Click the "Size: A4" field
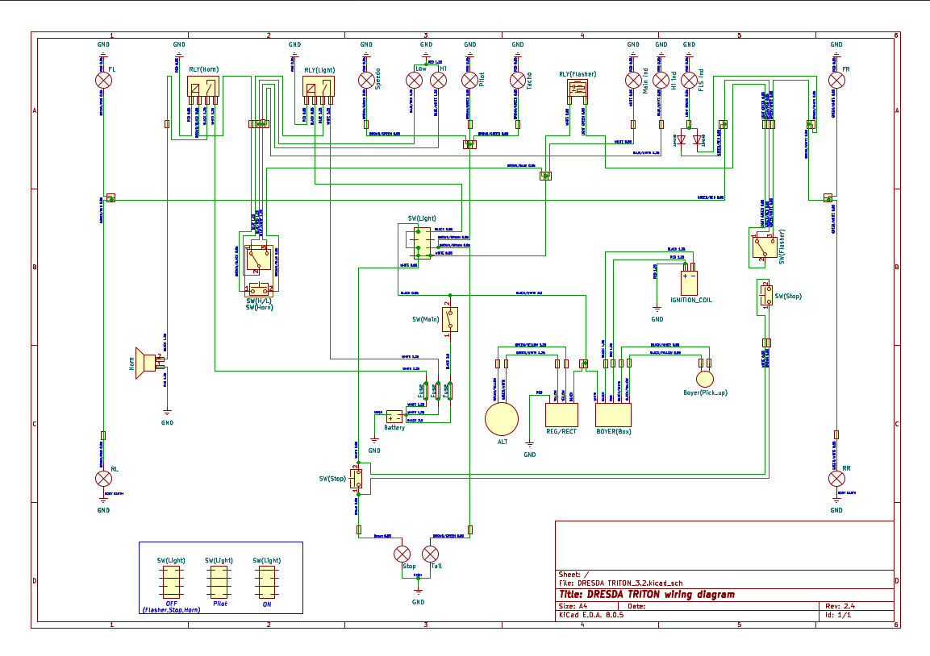 point(573,606)
